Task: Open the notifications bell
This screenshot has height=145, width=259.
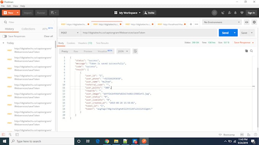Action: (235, 13)
